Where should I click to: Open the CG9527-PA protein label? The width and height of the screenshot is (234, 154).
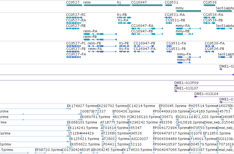point(76,54)
